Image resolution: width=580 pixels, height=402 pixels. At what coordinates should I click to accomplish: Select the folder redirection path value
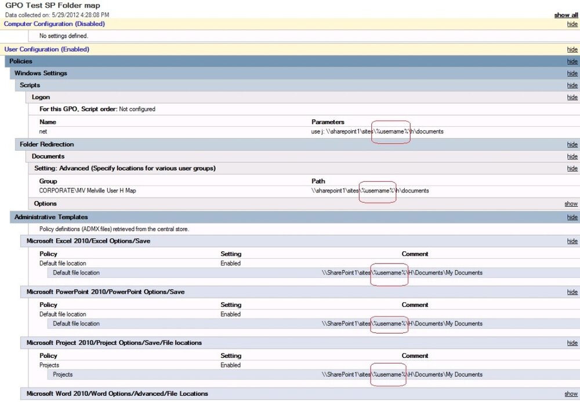click(370, 191)
